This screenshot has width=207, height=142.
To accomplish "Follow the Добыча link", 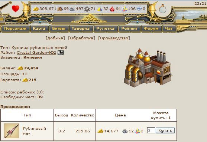I will point(55,38).
